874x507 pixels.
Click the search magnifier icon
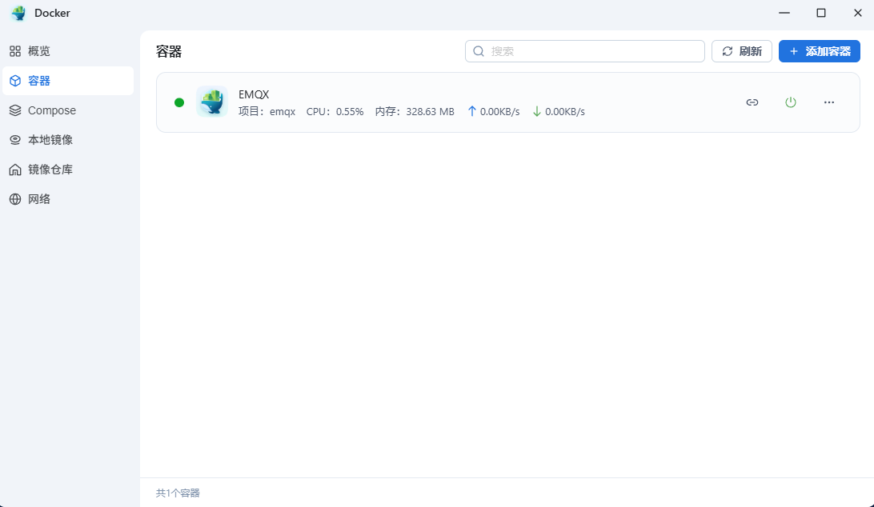pos(479,51)
